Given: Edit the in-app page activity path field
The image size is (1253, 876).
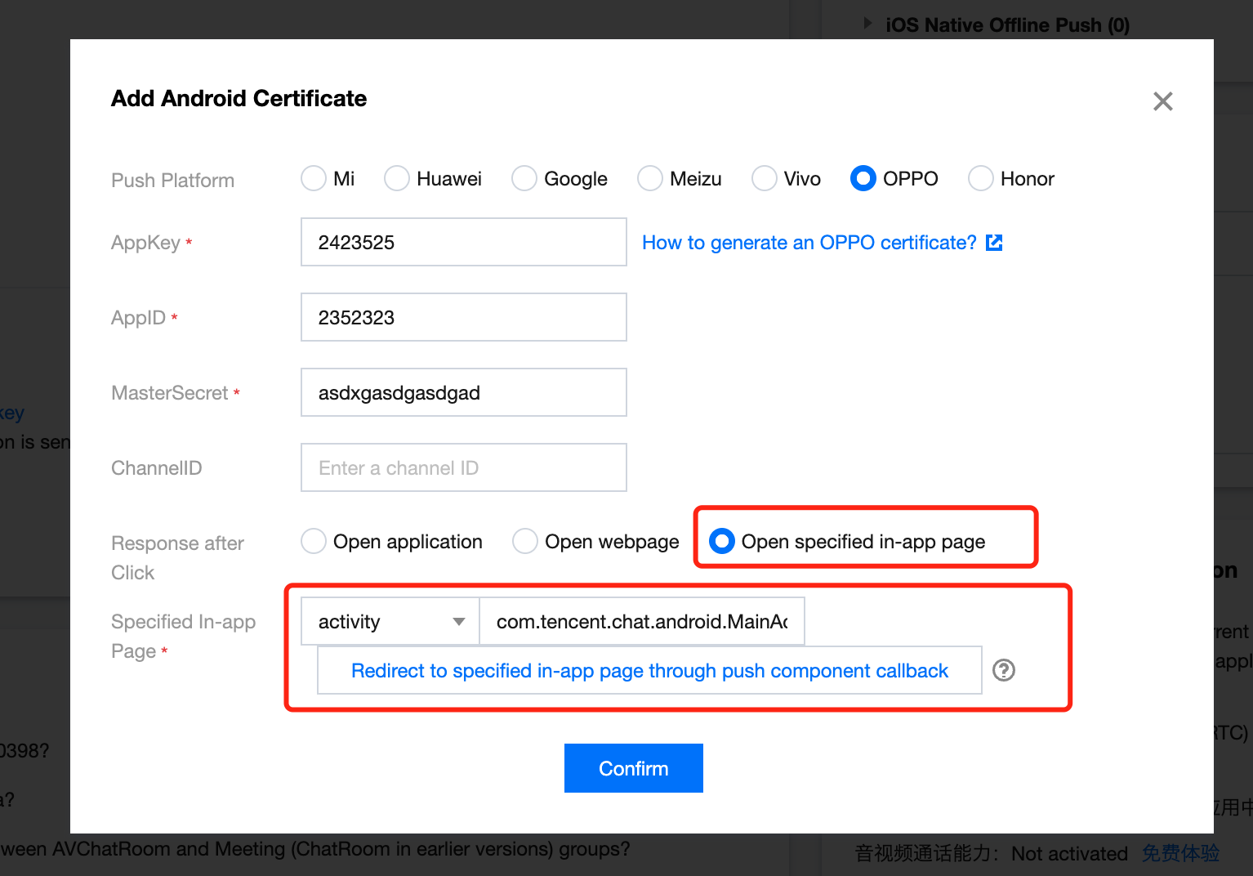Looking at the screenshot, I should click(x=642, y=622).
